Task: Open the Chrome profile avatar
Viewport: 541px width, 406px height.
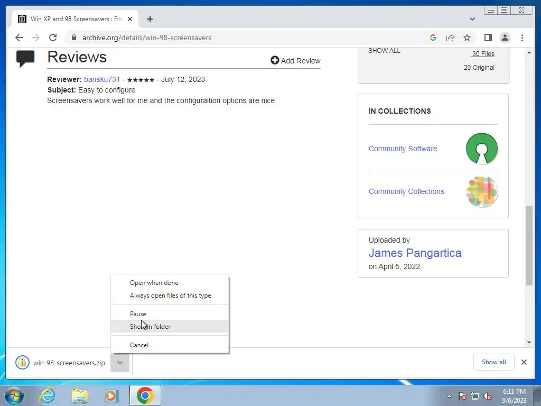Action: [505, 38]
